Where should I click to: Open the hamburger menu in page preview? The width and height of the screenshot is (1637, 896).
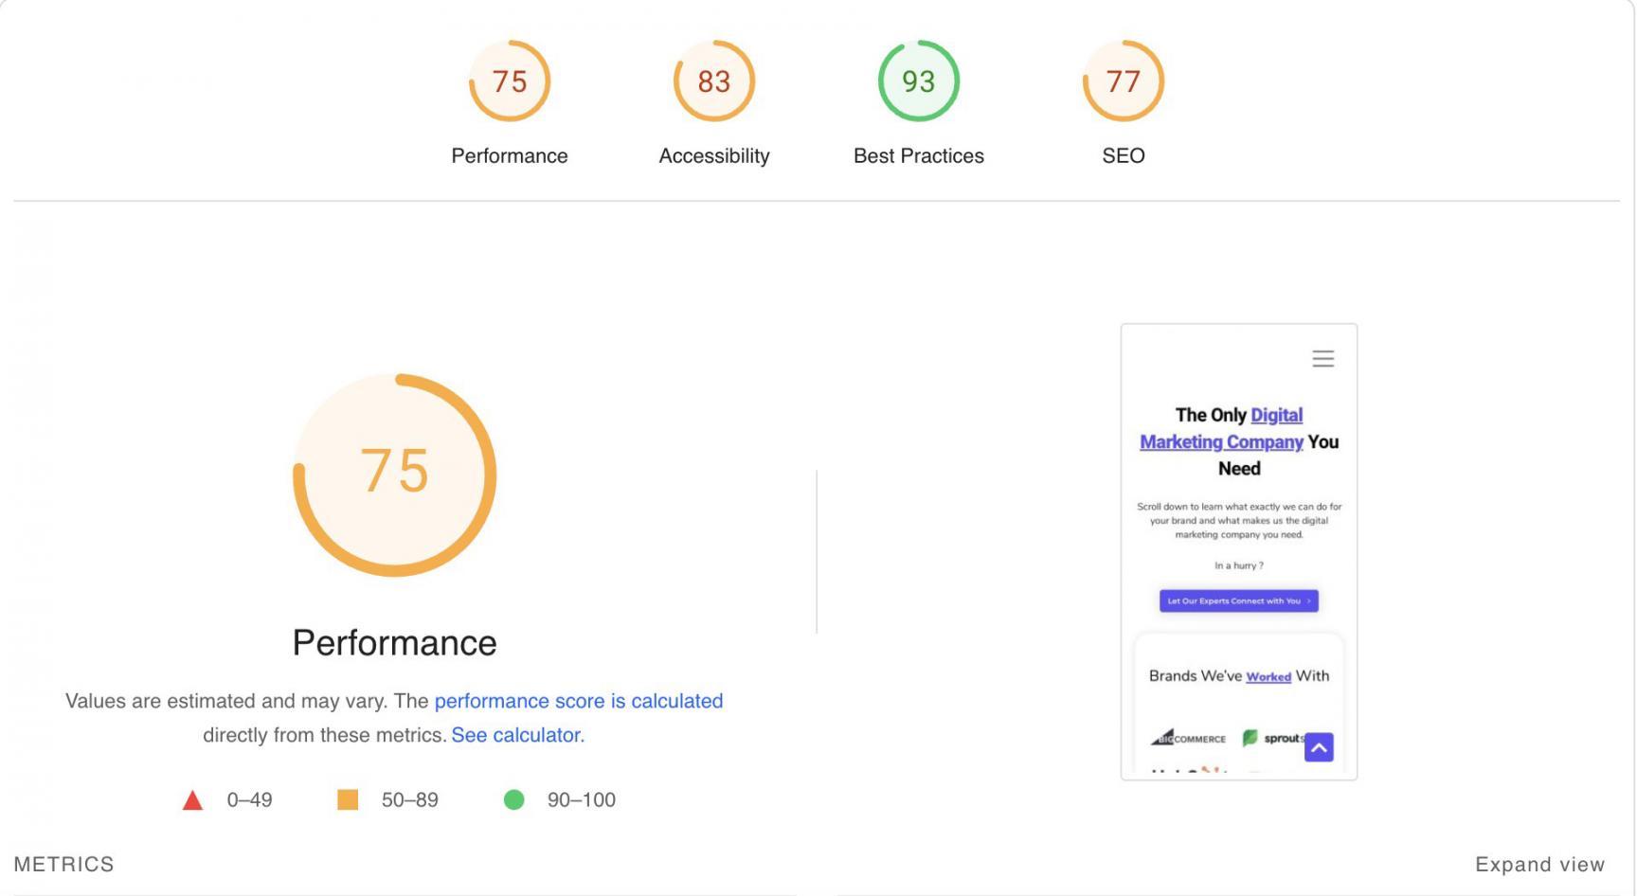(1322, 359)
